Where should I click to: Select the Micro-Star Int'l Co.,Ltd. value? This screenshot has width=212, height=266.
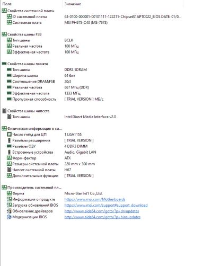click(x=83, y=193)
